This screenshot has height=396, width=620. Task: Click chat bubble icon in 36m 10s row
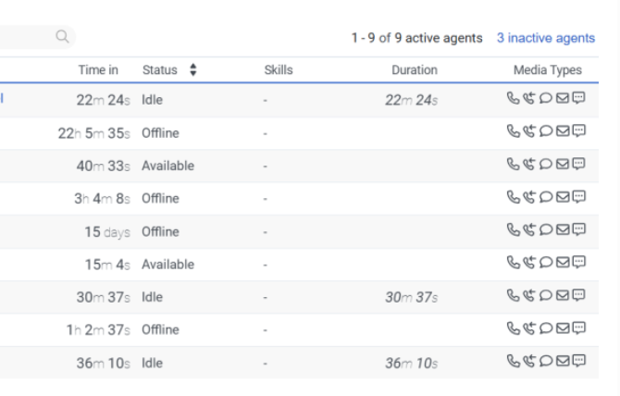click(x=546, y=363)
